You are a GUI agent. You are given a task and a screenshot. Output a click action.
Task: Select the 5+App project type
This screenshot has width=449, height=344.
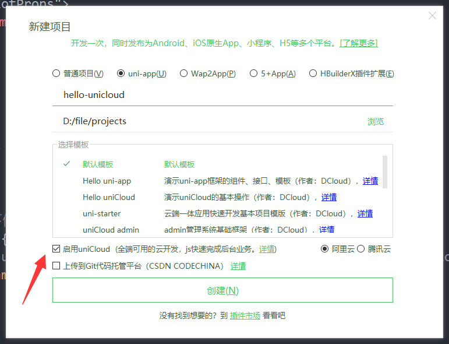[253, 73]
